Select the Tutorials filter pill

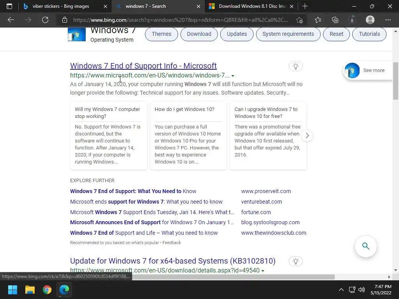click(x=369, y=34)
